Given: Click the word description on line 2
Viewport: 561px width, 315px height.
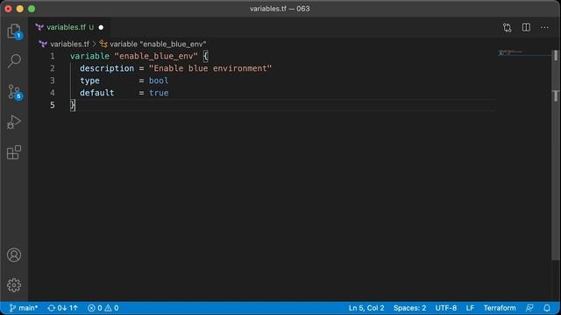Looking at the screenshot, I should click(x=107, y=68).
